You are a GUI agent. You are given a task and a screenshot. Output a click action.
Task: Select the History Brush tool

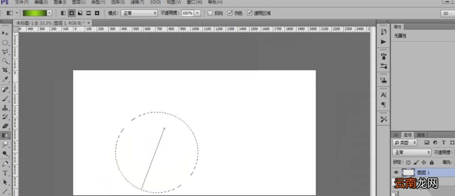(x=5, y=117)
